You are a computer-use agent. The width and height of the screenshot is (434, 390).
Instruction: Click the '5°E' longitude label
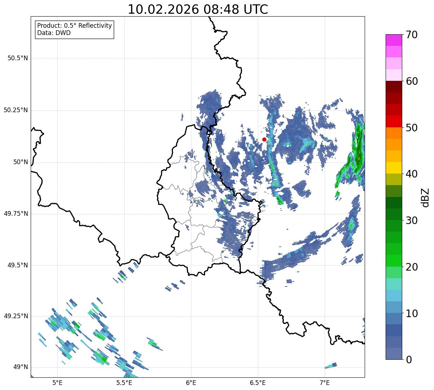tap(57, 382)
